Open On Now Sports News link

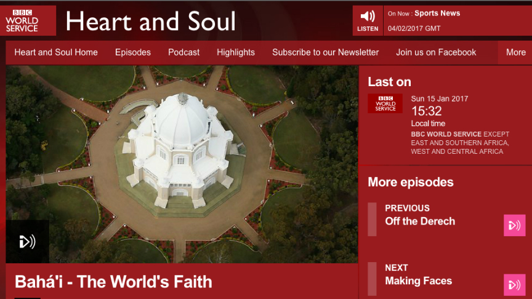pyautogui.click(x=437, y=13)
